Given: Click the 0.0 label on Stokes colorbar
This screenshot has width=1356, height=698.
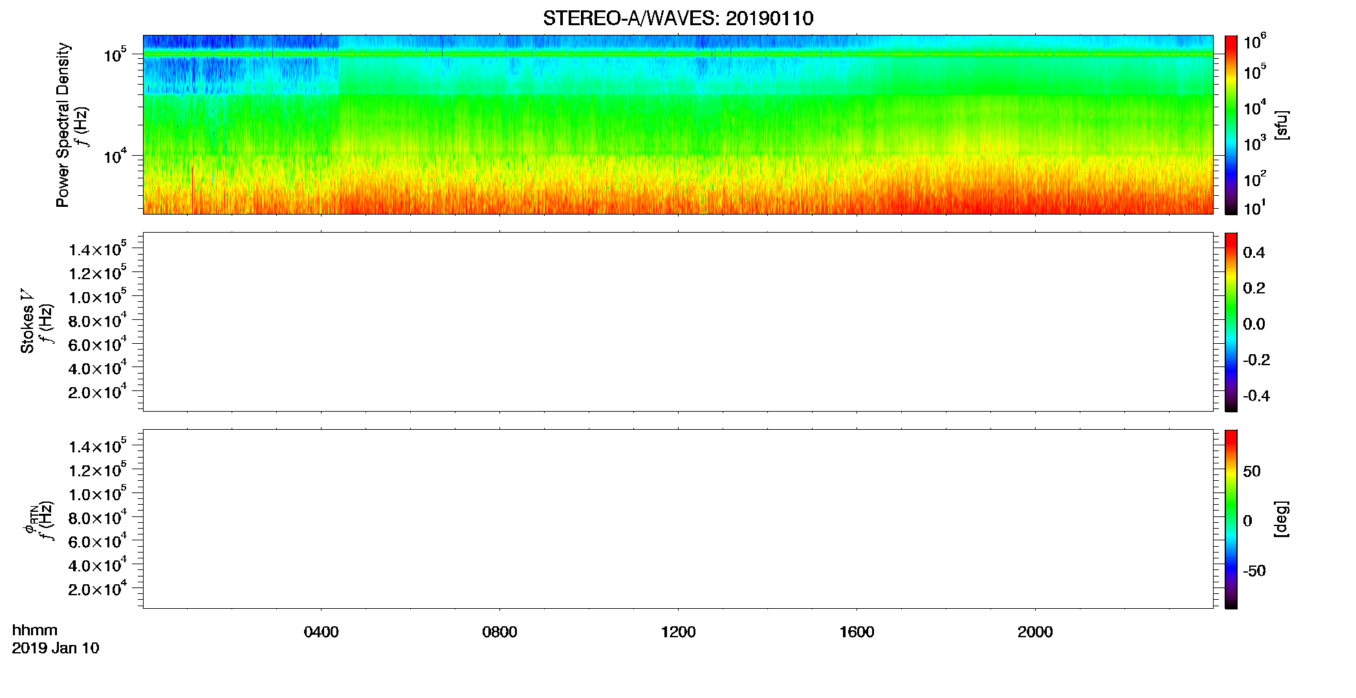Looking at the screenshot, I should click(1254, 324).
